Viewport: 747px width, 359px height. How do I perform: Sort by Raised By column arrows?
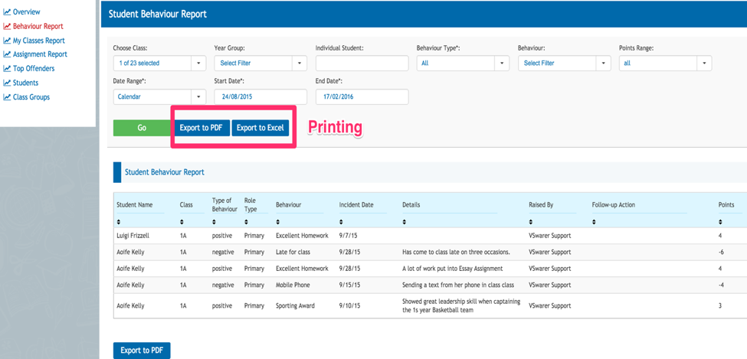(531, 222)
